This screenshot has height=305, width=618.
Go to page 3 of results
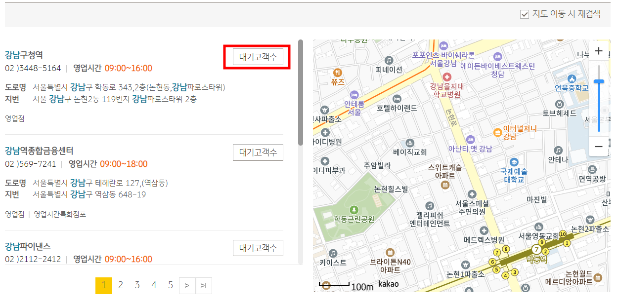[x=137, y=285]
